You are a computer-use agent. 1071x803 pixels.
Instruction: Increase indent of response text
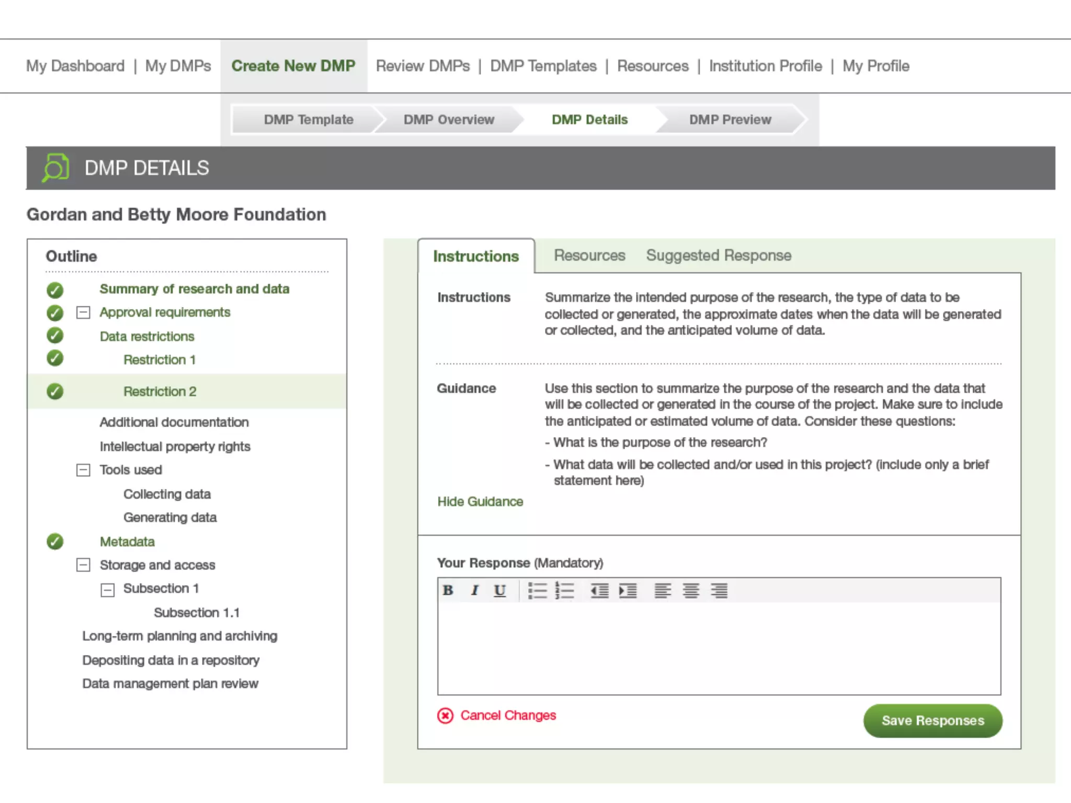tap(628, 591)
